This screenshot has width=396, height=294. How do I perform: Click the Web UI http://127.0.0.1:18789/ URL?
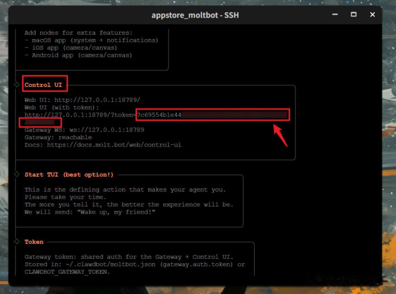[97, 100]
